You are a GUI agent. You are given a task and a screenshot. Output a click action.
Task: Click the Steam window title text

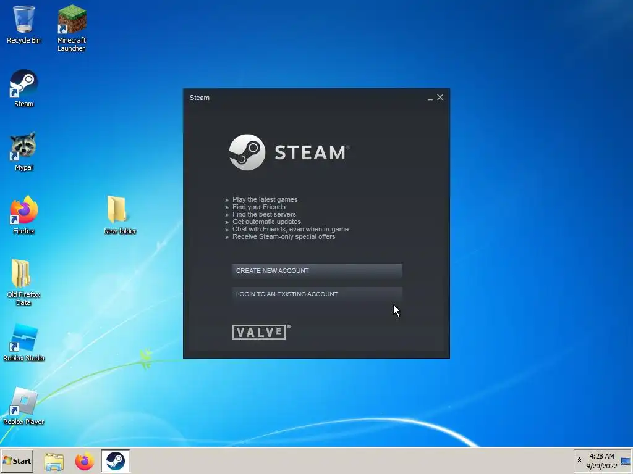coord(200,98)
